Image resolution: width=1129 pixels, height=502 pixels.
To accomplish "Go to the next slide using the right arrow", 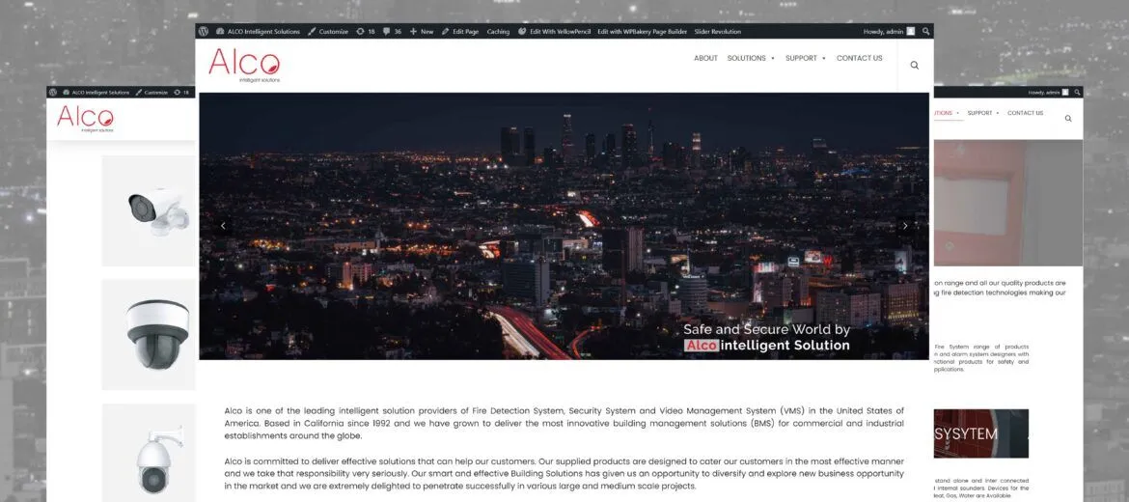I will pyautogui.click(x=904, y=226).
